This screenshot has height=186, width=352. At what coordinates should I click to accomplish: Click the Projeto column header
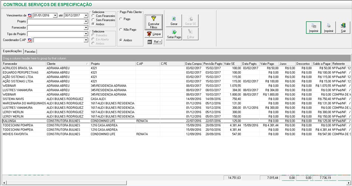[113, 64]
